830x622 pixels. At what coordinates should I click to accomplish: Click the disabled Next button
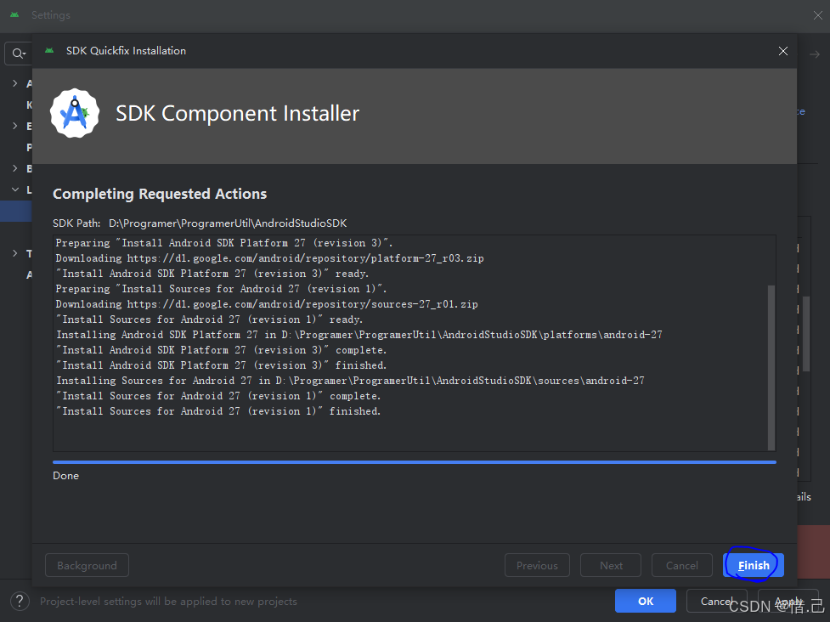[x=611, y=565]
